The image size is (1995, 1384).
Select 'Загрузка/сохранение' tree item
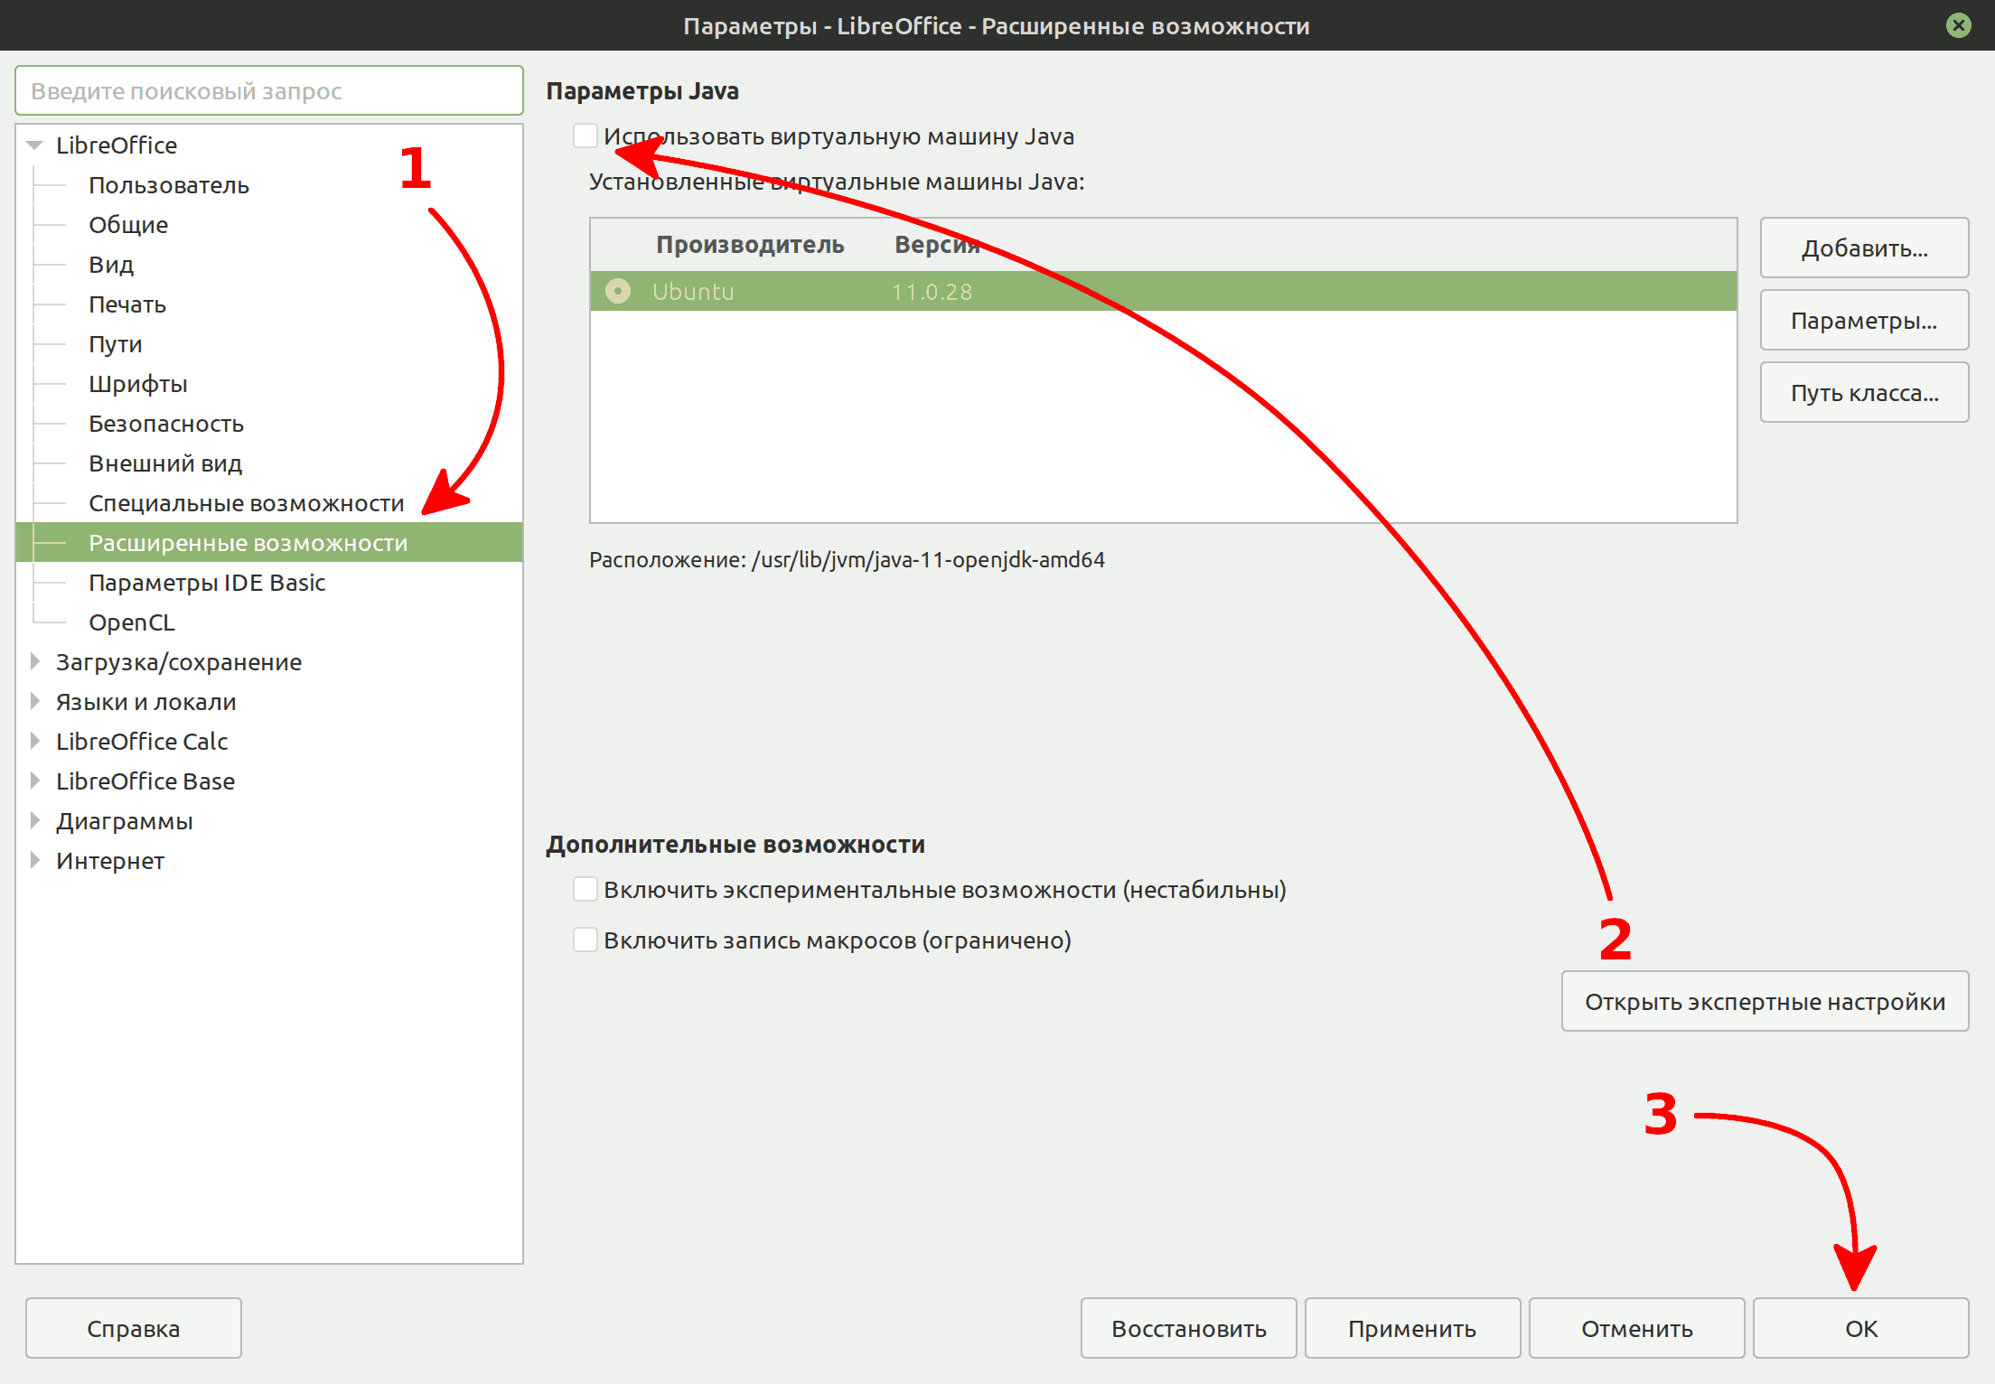tap(179, 662)
